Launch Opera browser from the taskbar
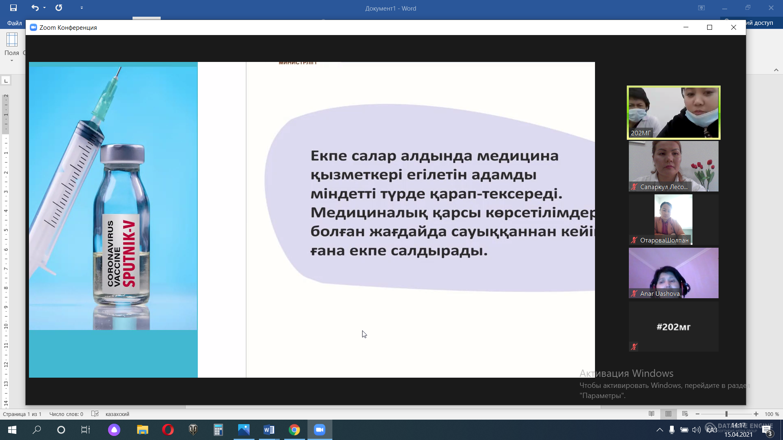 click(167, 430)
